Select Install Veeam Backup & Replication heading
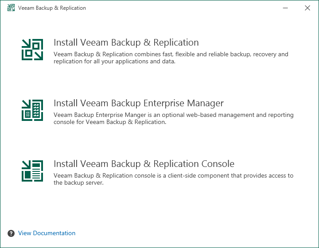 [126, 43]
